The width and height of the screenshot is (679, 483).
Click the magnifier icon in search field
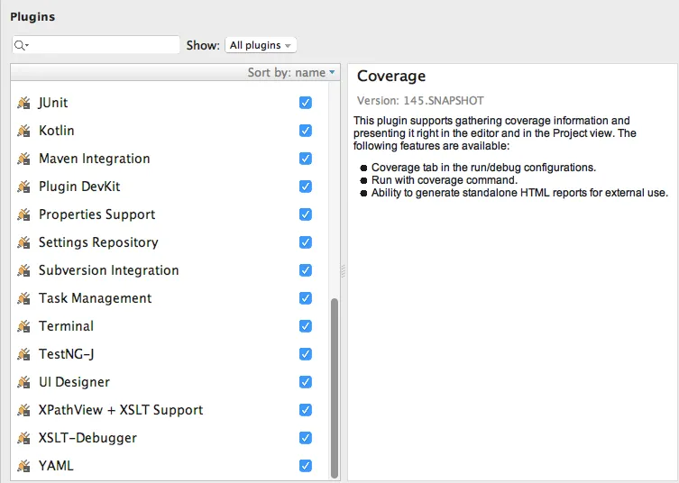point(21,45)
